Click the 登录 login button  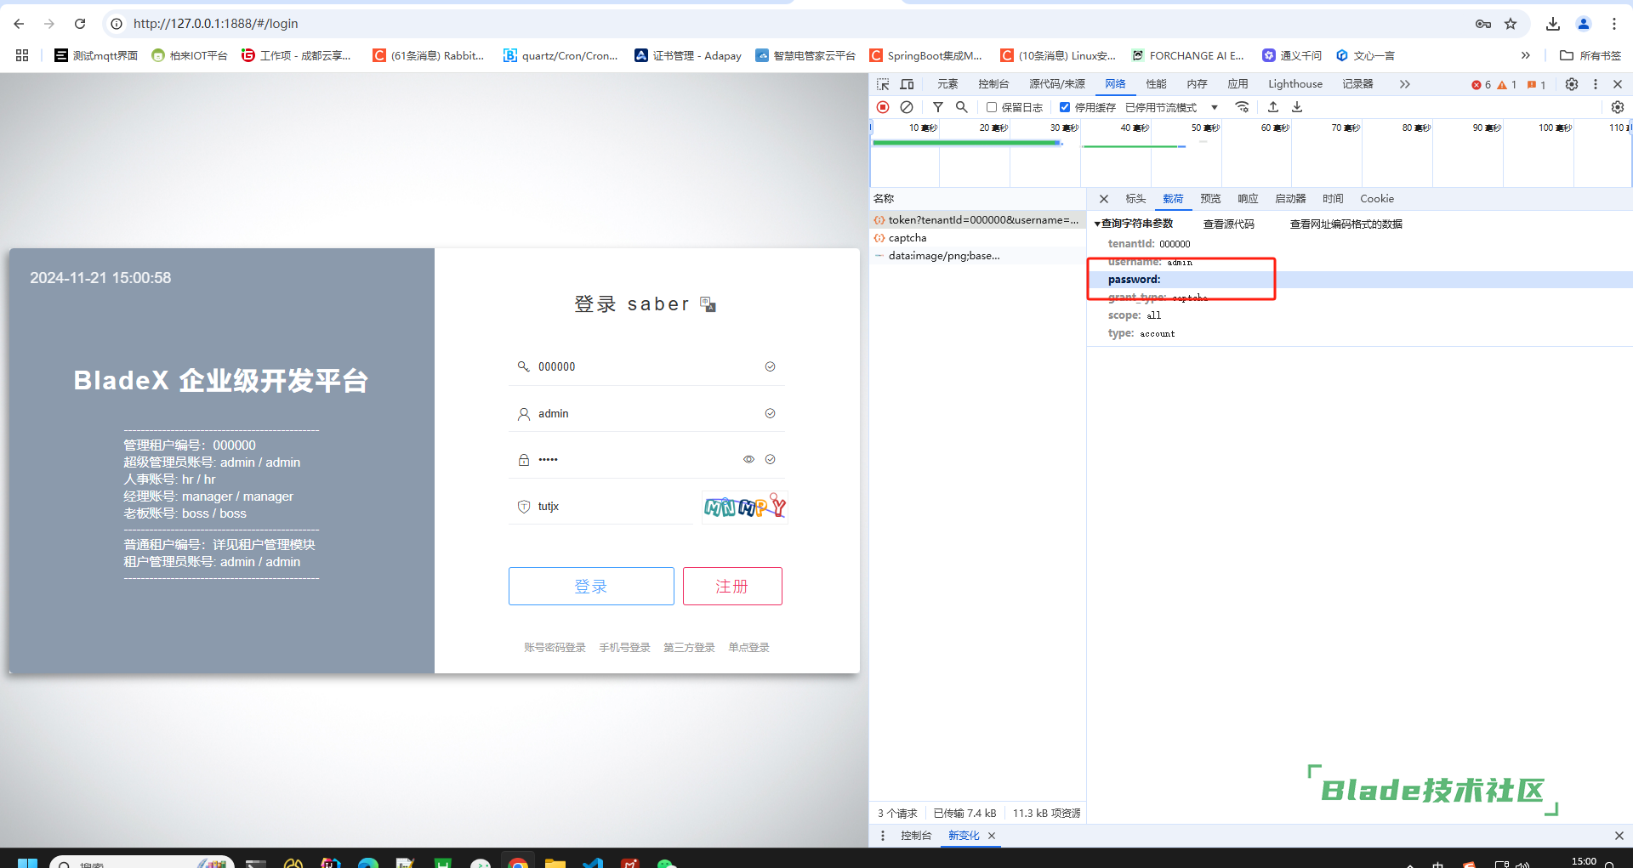click(591, 586)
